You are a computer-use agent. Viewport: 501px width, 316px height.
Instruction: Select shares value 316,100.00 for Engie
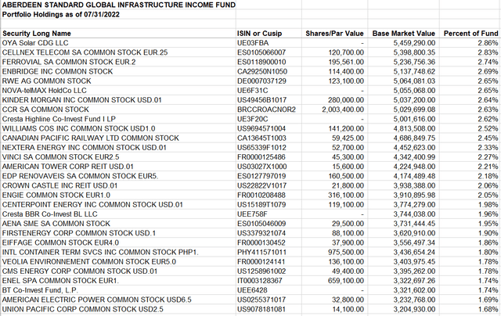tap(346, 195)
